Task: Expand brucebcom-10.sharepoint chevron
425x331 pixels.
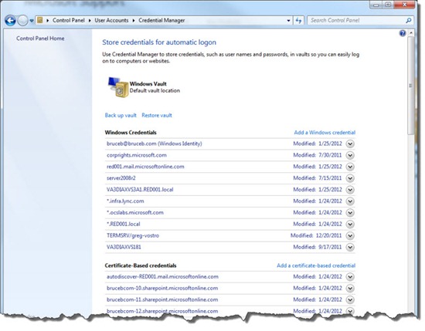Action: point(350,289)
